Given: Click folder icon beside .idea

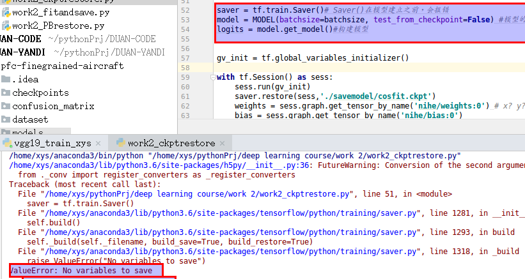Looking at the screenshot, I should 5,80.
